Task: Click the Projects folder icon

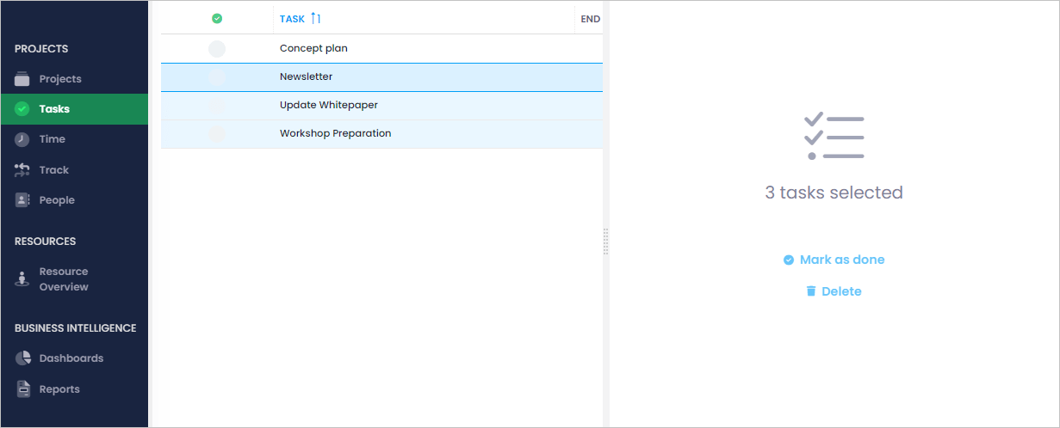Action: [x=22, y=79]
